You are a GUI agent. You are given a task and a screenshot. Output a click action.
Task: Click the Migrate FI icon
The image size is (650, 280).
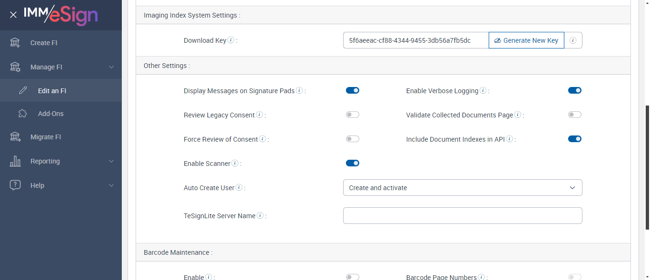tap(15, 137)
